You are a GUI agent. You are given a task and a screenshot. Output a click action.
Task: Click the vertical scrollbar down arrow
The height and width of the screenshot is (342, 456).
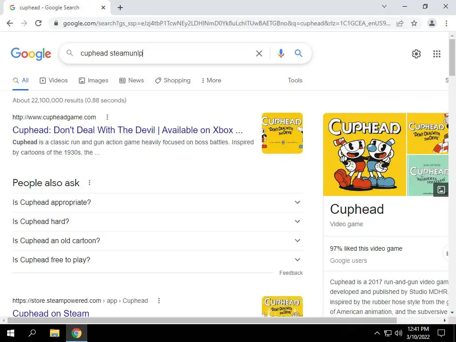coord(452,313)
